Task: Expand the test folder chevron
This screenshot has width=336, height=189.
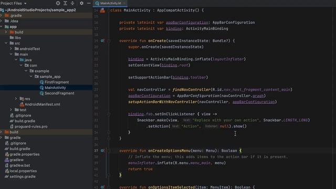Action: pos(11,110)
